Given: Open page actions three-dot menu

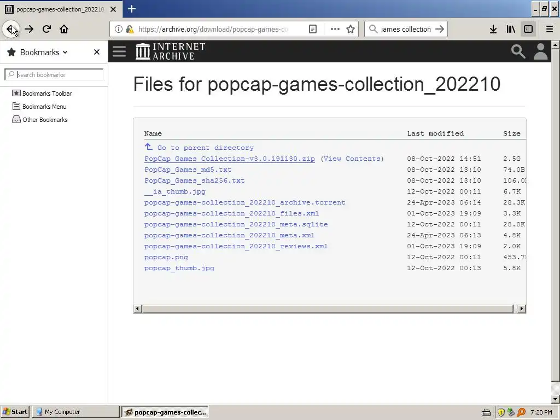Looking at the screenshot, I should (335, 29).
